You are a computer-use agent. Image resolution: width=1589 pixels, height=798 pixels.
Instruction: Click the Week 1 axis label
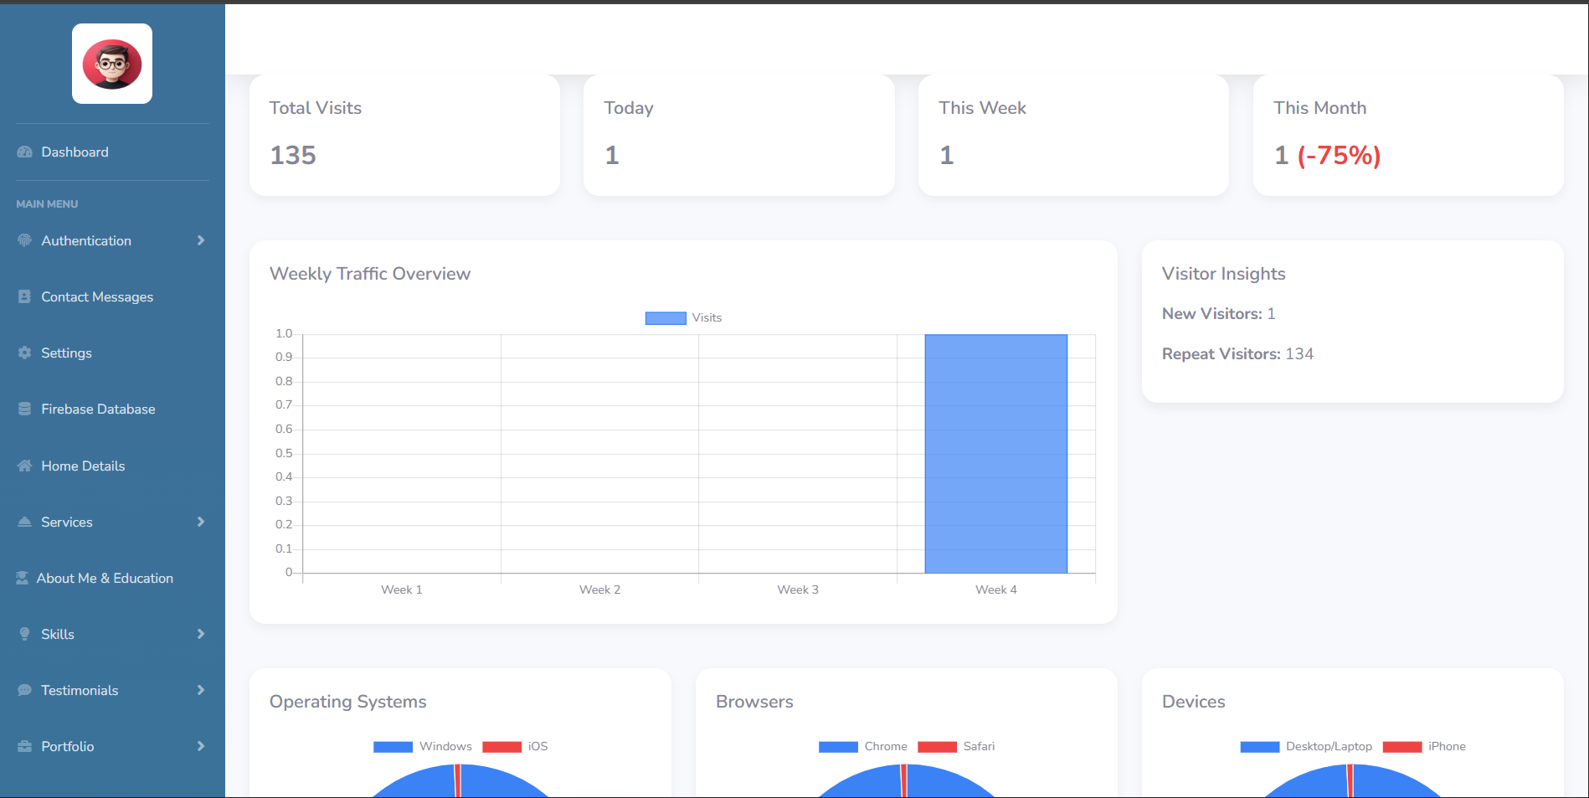(402, 589)
